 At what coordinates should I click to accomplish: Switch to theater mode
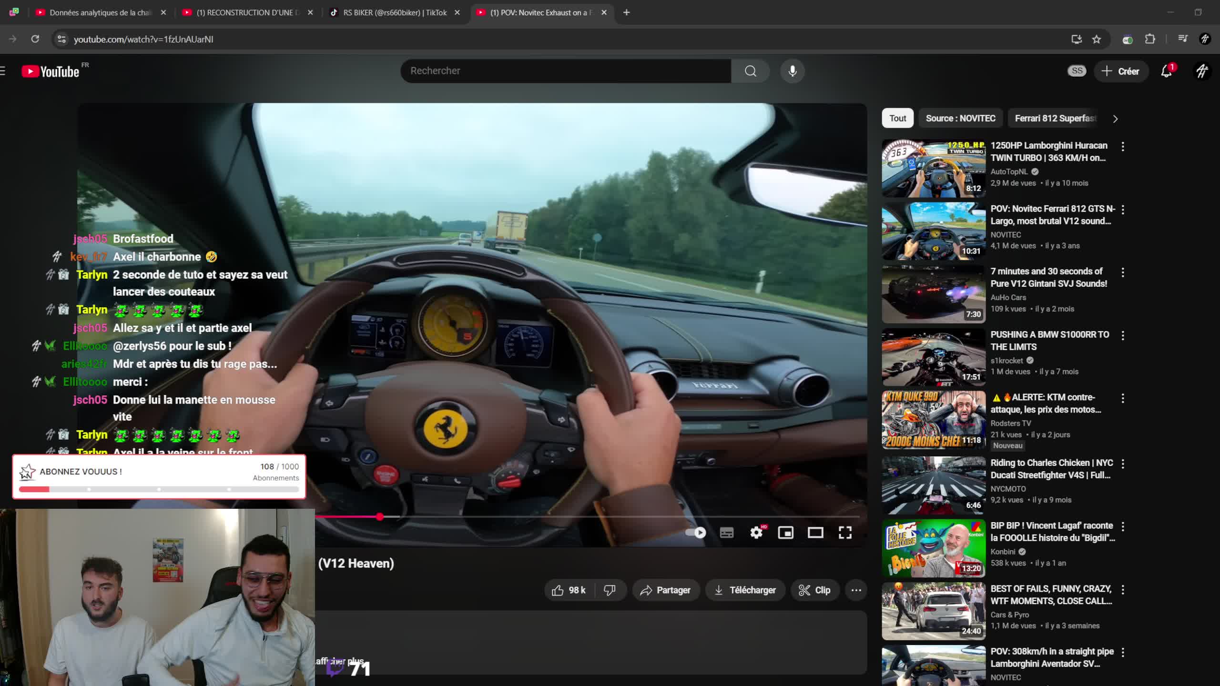pos(815,533)
